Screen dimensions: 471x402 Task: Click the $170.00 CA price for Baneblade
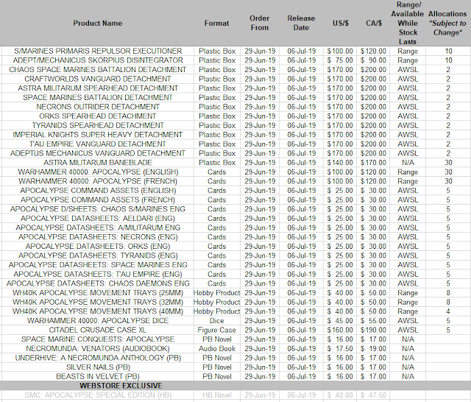[x=373, y=163]
